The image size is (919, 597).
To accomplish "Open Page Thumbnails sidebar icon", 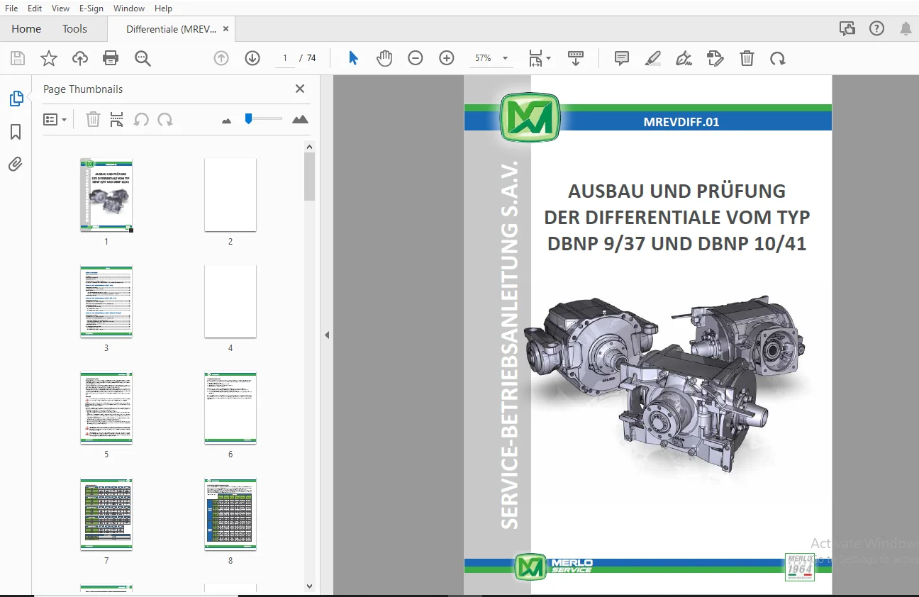I will 16,99.
